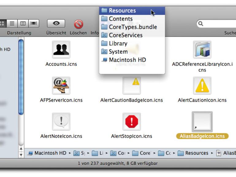Select the AliasBadgeIcon.icns file thumbnail
236x177 pixels.
click(202, 122)
